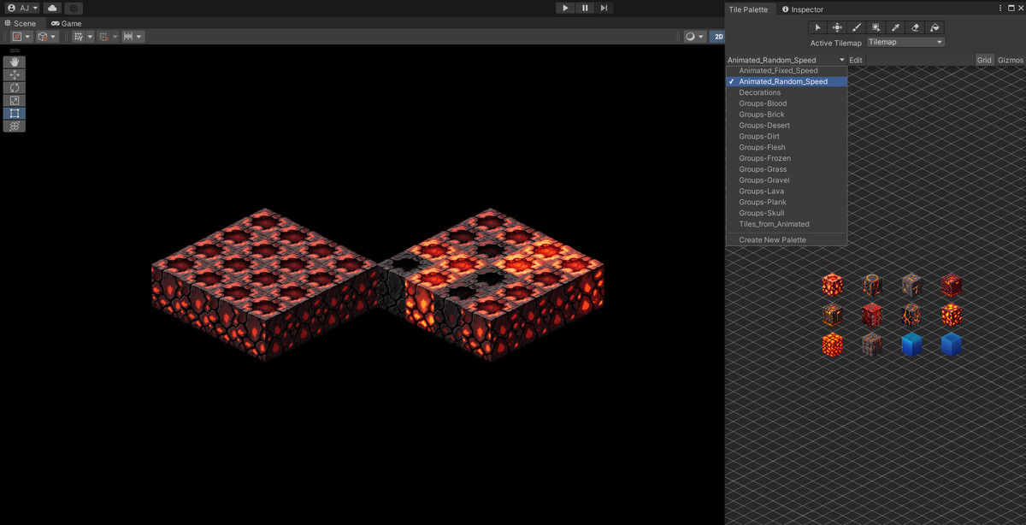Screen dimensions: 1026x525
Task: Open the AJ account dropdown
Action: click(x=21, y=8)
